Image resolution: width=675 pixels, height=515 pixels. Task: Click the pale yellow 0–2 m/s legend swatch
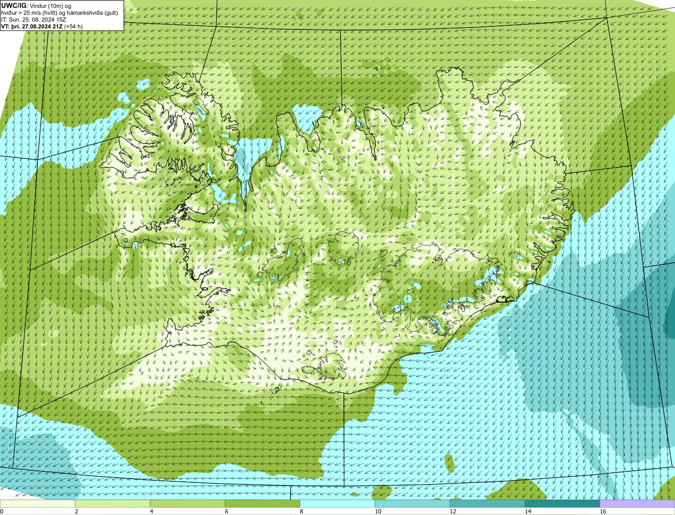coord(37,503)
